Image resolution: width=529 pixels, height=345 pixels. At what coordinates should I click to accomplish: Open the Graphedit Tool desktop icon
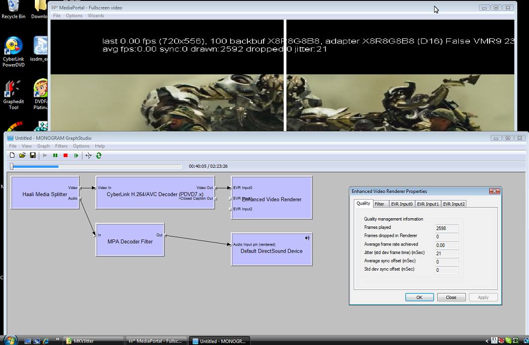[x=14, y=95]
